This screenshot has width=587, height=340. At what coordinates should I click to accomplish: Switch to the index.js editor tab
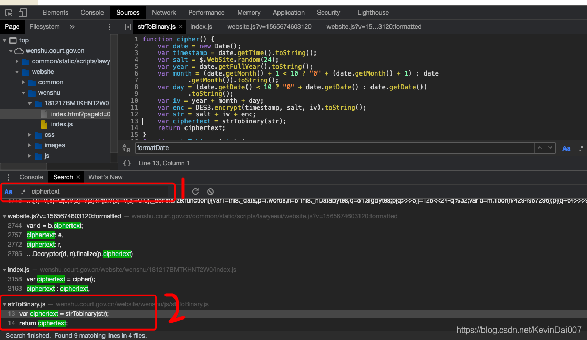pos(201,27)
